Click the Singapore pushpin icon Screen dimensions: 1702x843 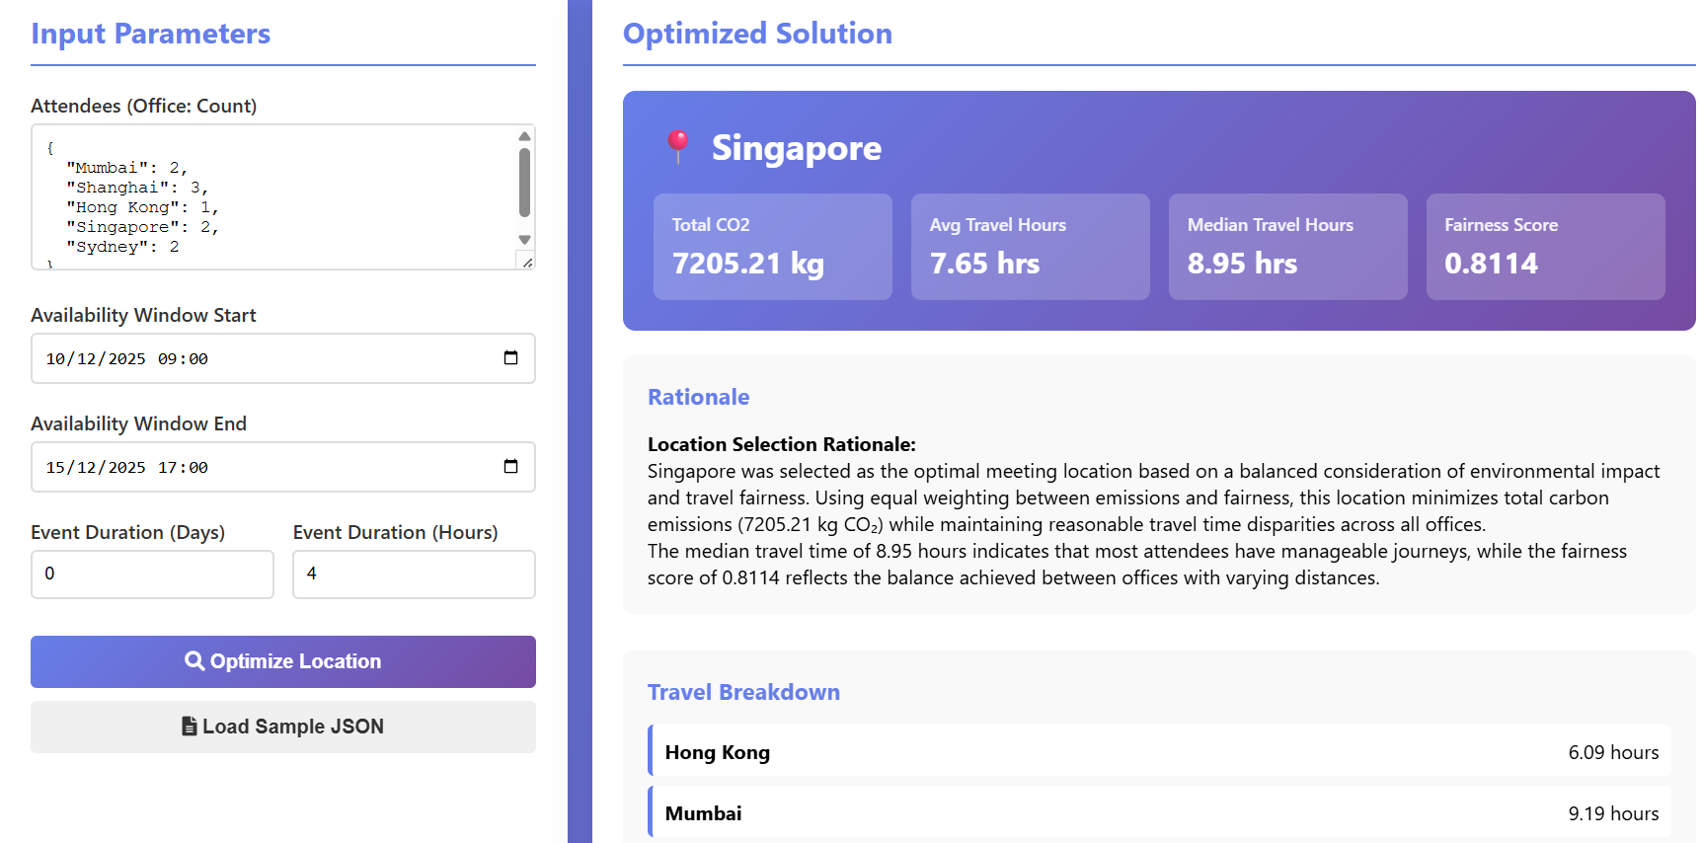[x=677, y=147]
